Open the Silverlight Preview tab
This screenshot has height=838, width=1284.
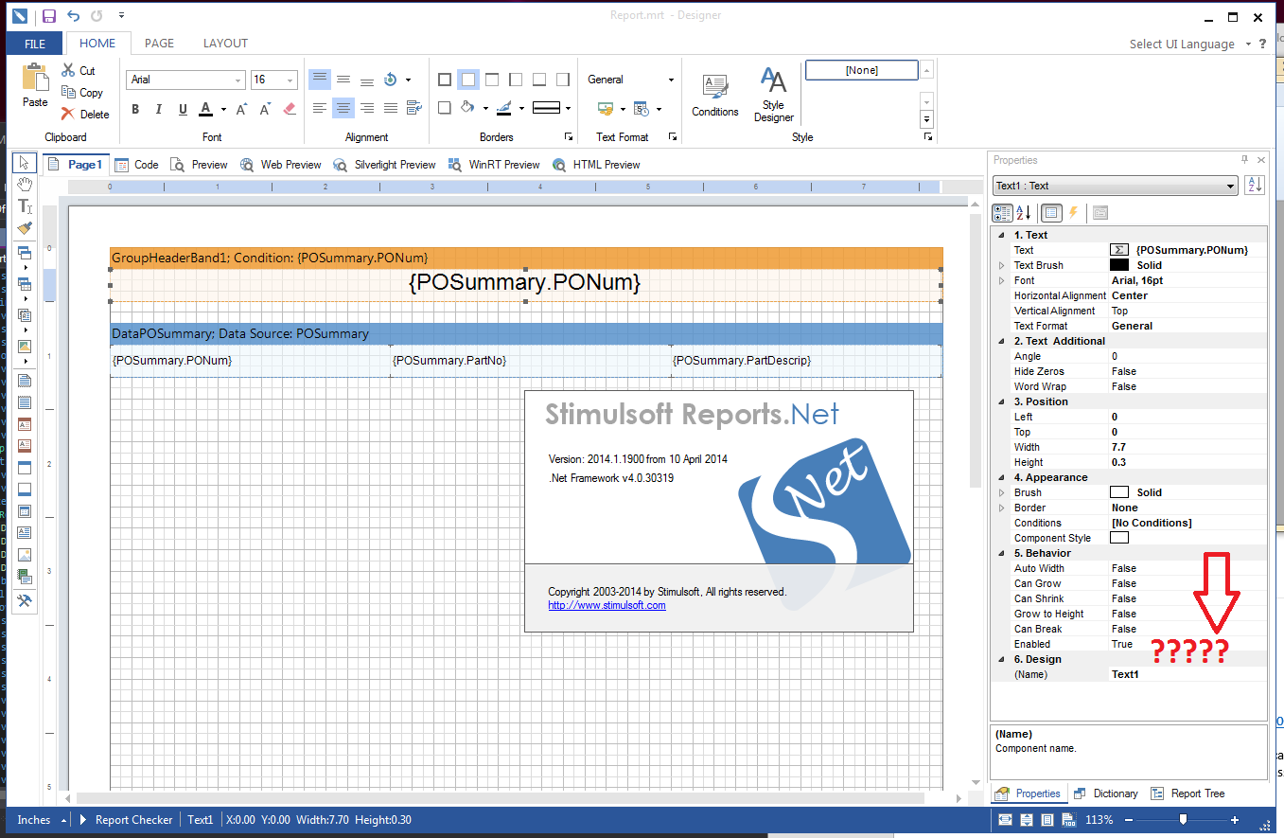pyautogui.click(x=383, y=165)
